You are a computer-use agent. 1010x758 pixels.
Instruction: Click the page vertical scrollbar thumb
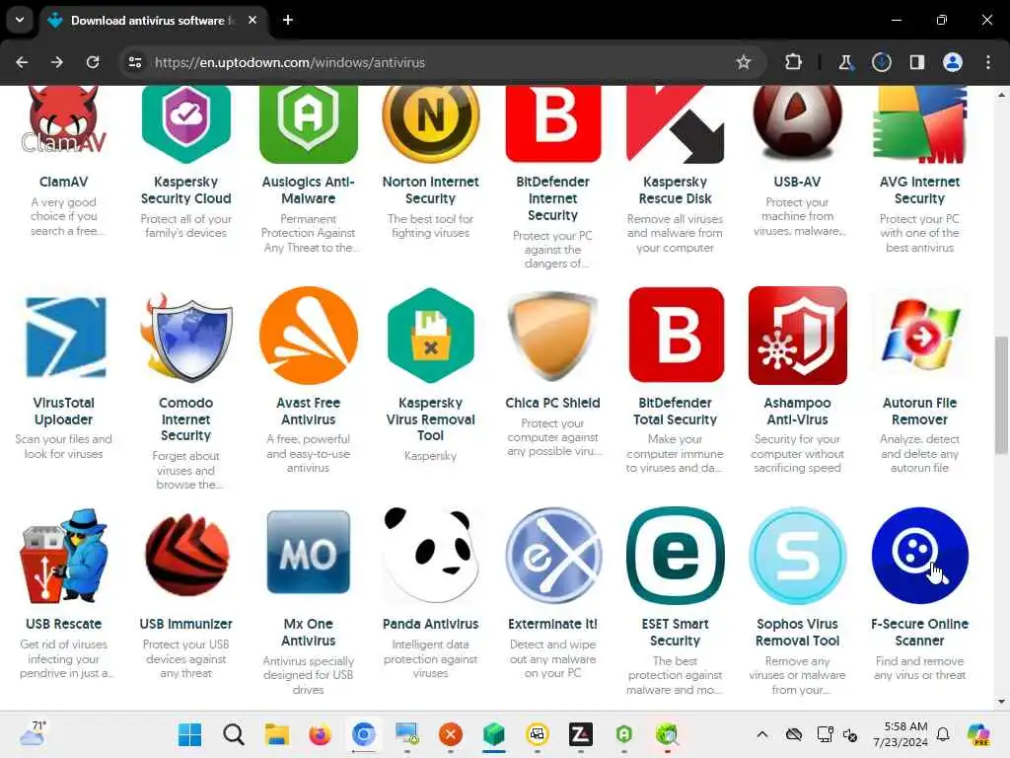(x=1001, y=395)
